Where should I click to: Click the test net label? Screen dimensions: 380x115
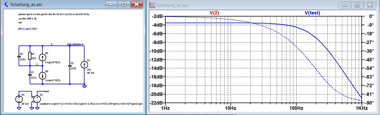[x=47, y=92]
